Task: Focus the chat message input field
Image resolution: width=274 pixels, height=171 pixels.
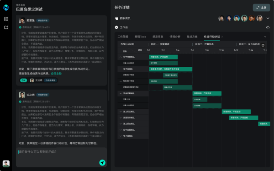Action: pyautogui.click(x=61, y=157)
